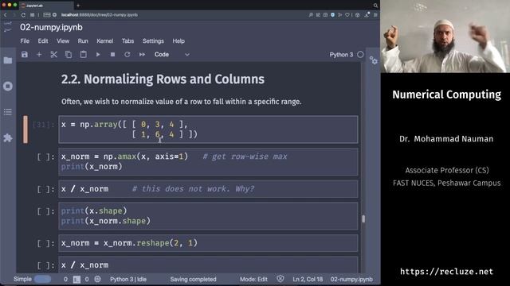The image size is (510, 286).
Task: Open the Run menu
Action: [x=83, y=41]
